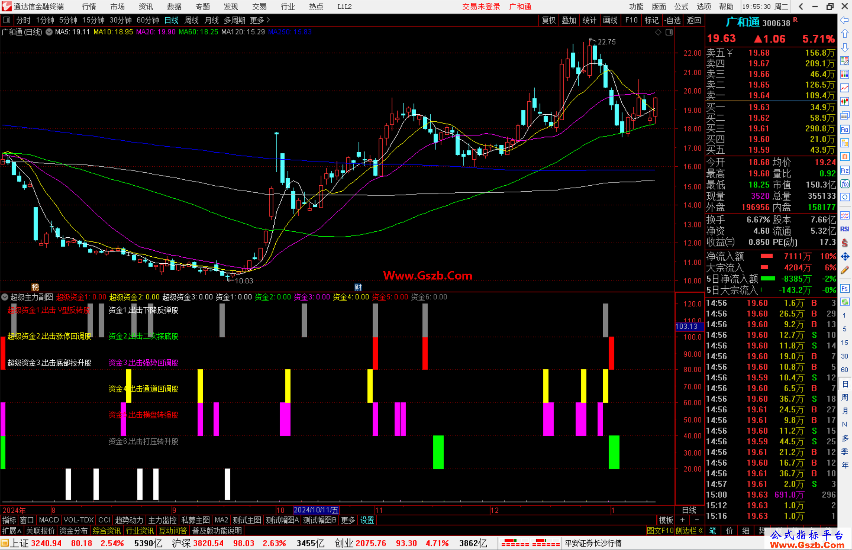Switch to the 60-minute period in the sidebar

tap(844, 370)
